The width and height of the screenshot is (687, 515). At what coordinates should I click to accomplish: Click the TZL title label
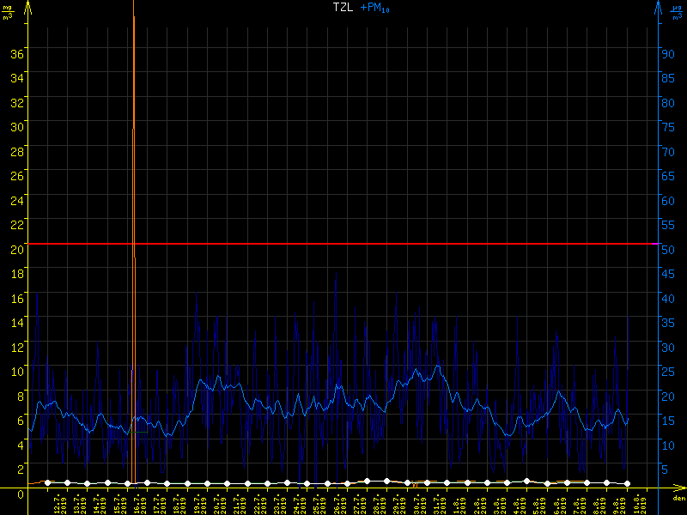point(342,7)
